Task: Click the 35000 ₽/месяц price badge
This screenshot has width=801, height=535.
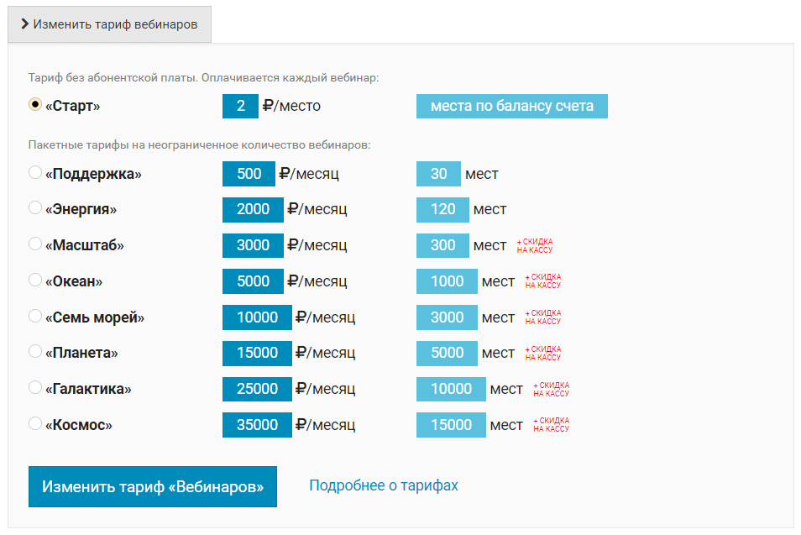Action: click(x=257, y=425)
